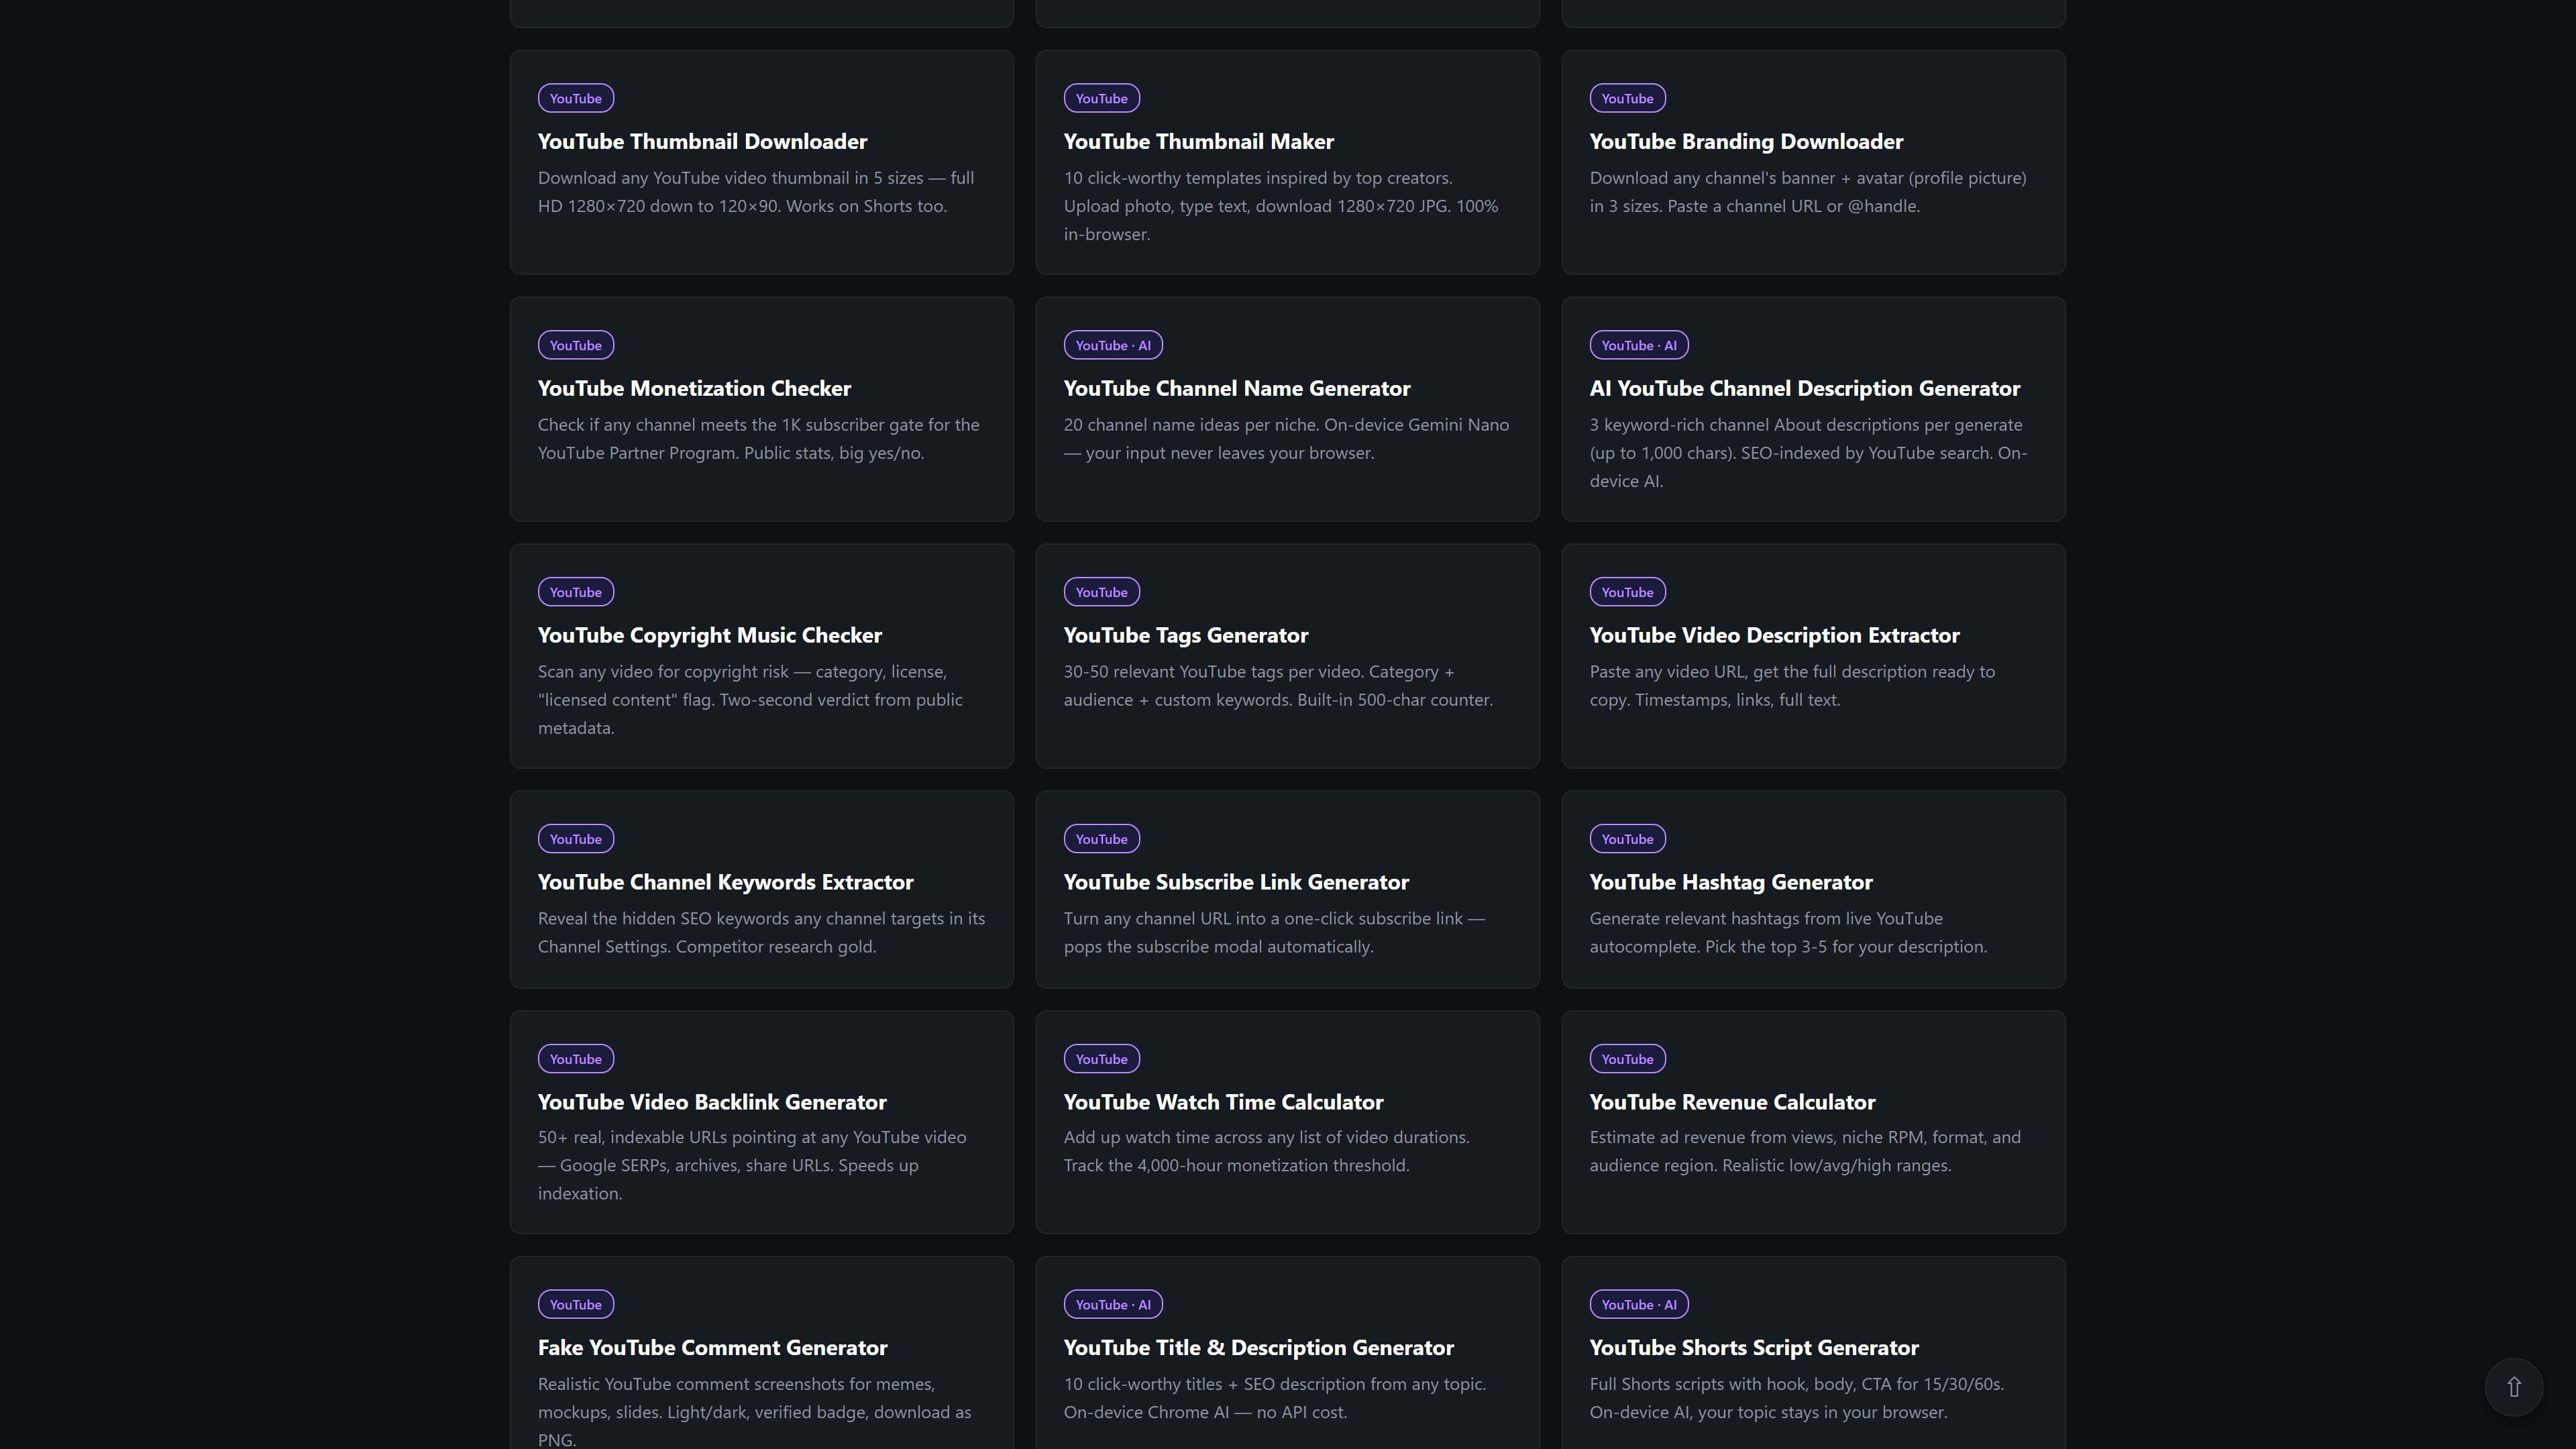Viewport: 2576px width, 1449px height.
Task: Select YouTube Monetization Checker card
Action: click(x=694, y=389)
